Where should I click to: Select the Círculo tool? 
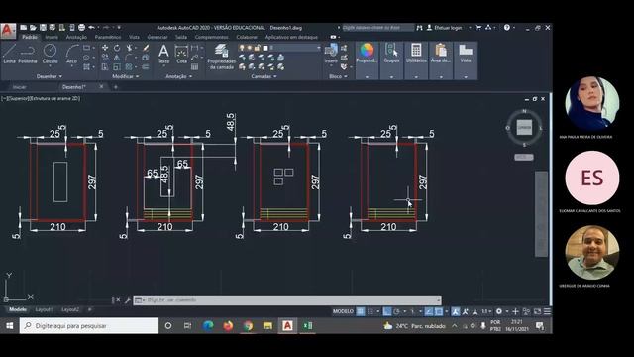tap(51, 54)
